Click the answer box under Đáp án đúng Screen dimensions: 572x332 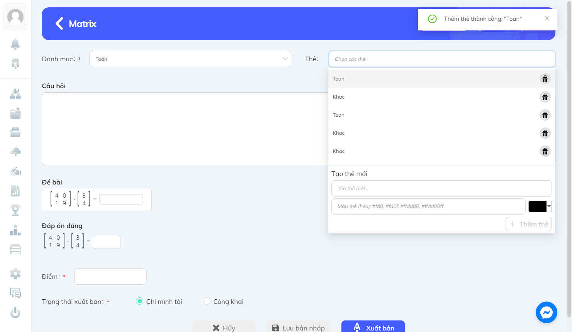[x=106, y=242]
